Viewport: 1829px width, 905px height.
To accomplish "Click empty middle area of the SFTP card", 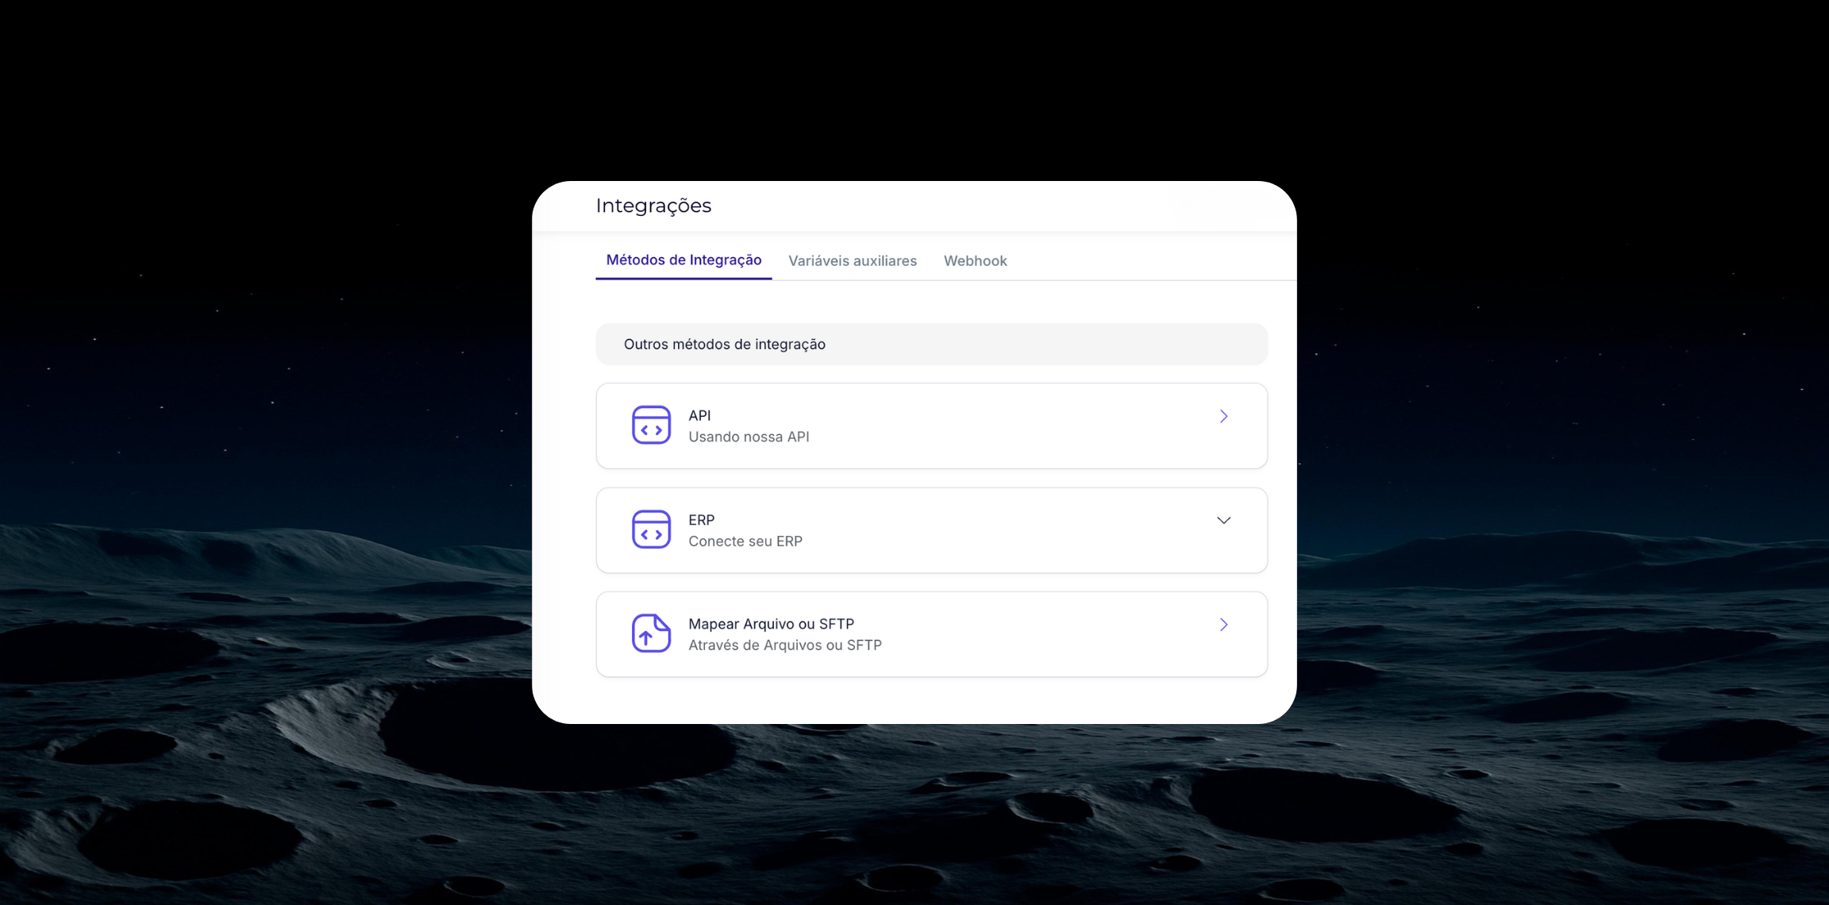I will pyautogui.click(x=1032, y=634).
